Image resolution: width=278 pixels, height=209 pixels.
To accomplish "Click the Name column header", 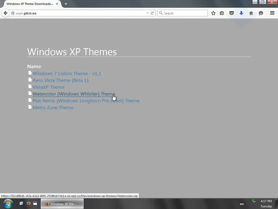I will [34, 66].
